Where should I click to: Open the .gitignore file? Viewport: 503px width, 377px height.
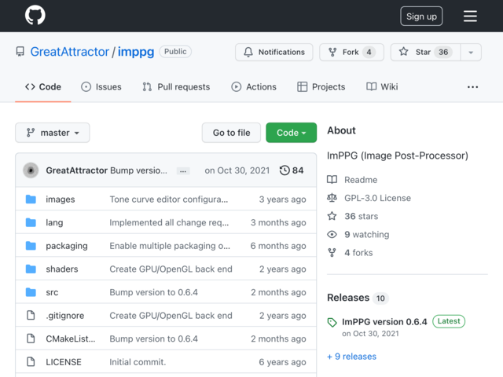[x=64, y=316]
